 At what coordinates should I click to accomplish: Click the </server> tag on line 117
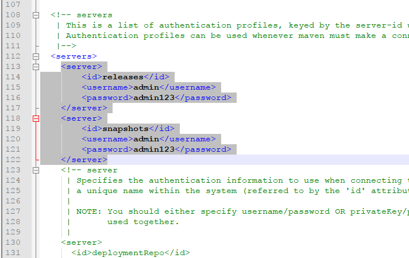pyautogui.click(x=84, y=108)
